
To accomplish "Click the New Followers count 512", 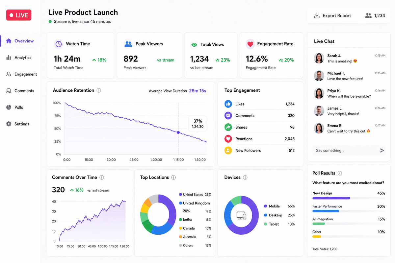I will click(x=292, y=151).
